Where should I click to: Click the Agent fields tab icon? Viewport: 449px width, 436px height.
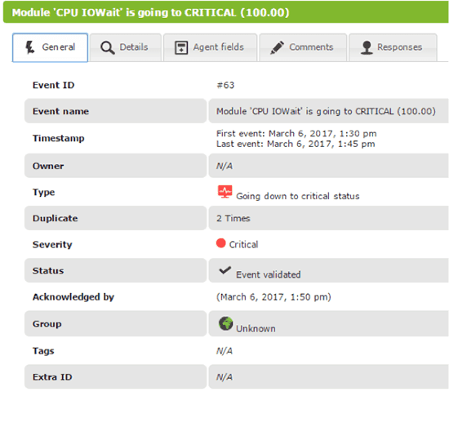click(181, 47)
